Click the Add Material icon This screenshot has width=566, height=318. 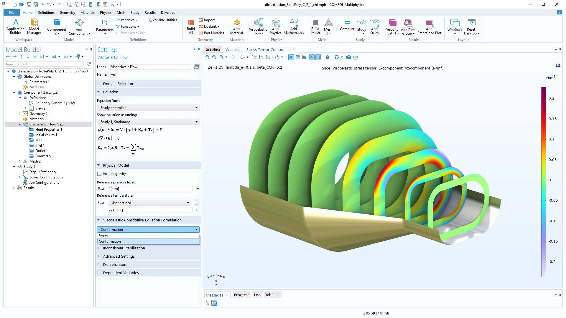(x=236, y=26)
